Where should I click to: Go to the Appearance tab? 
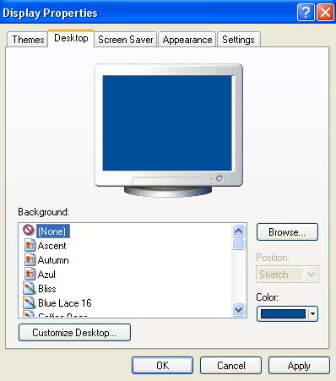(x=187, y=40)
